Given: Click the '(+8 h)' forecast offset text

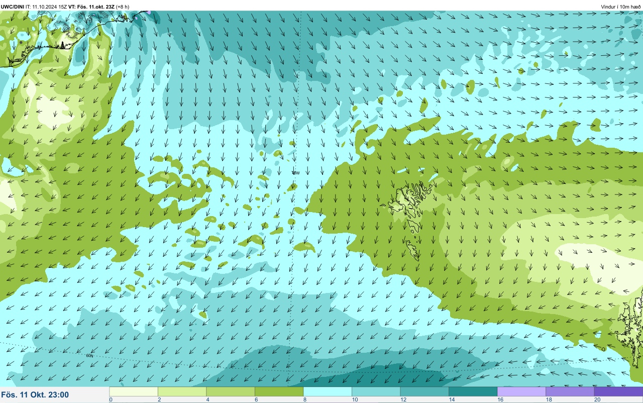Looking at the screenshot, I should (123, 7).
